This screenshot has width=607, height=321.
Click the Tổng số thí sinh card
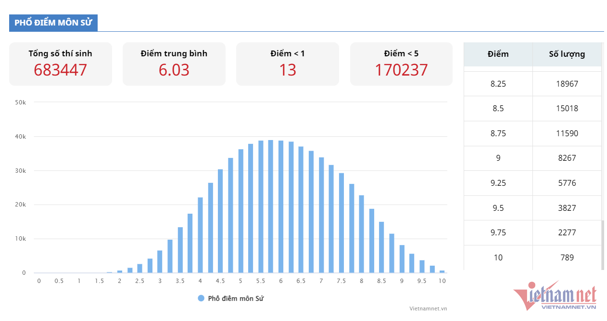(61, 64)
